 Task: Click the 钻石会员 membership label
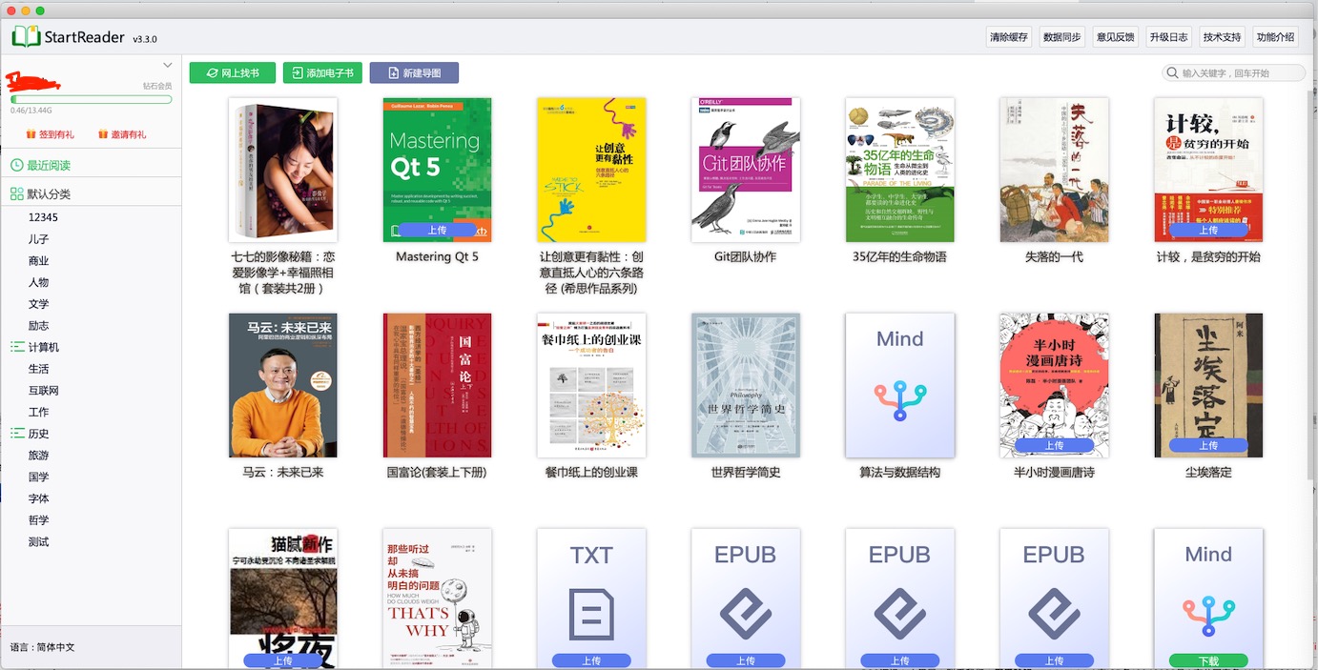coord(157,86)
